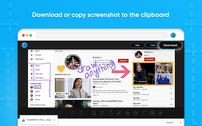202x126 pixels.
Task: Open the Flip tool icon
Action: click(102, 113)
